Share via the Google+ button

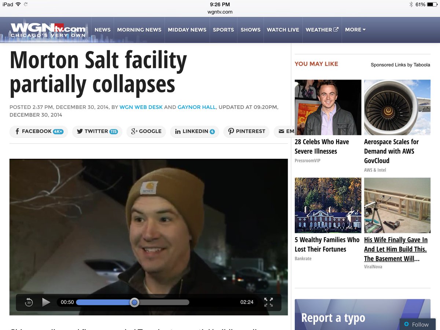point(146,131)
